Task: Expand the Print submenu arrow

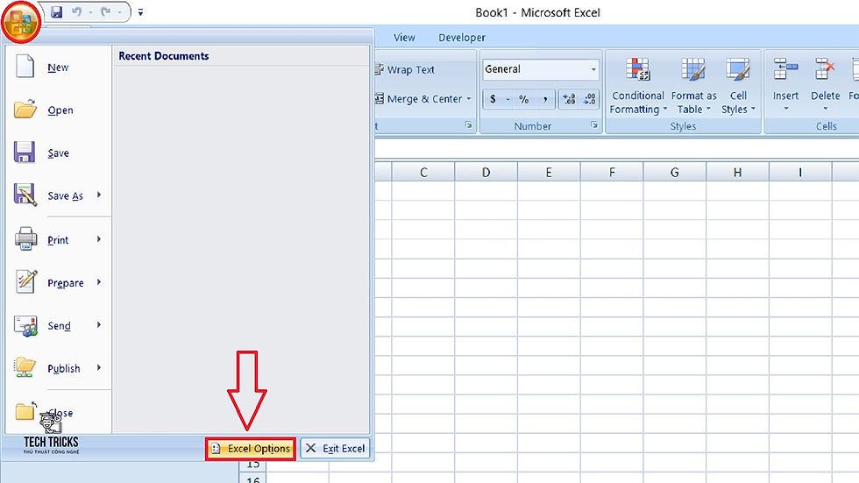Action: coord(99,239)
